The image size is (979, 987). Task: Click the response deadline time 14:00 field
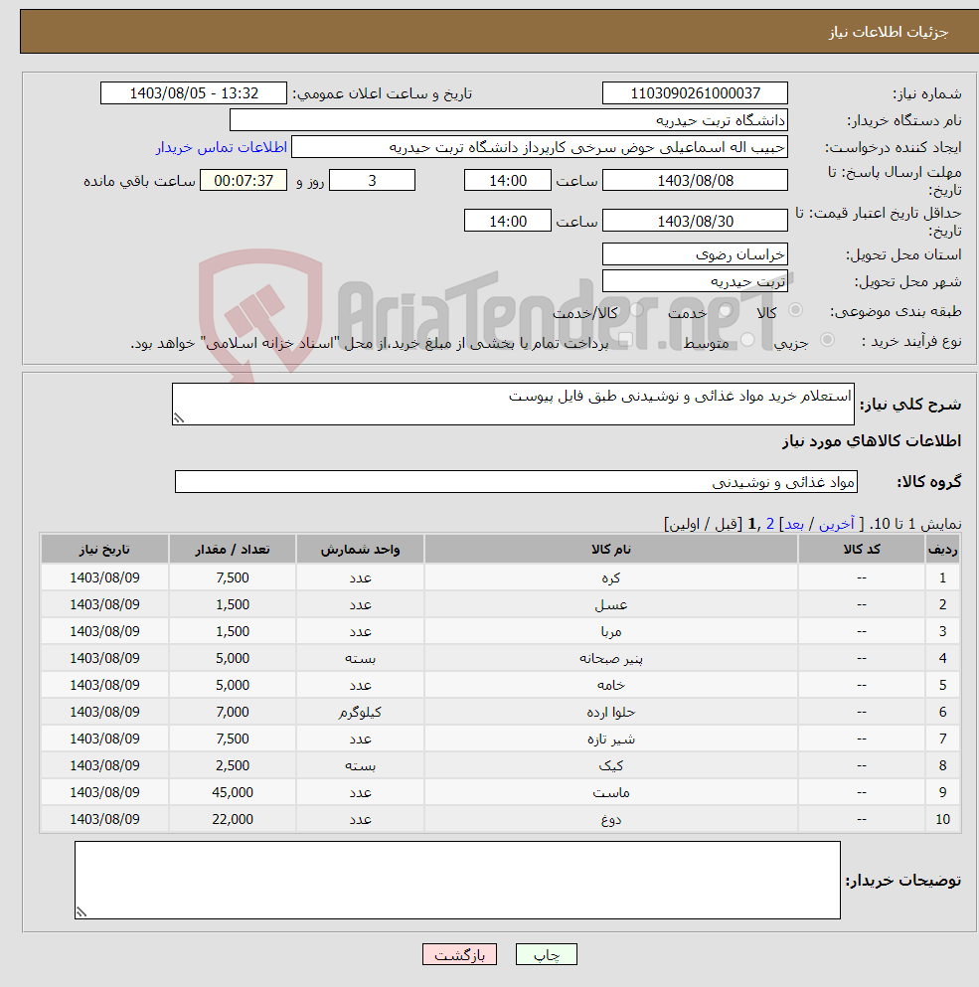tap(508, 181)
